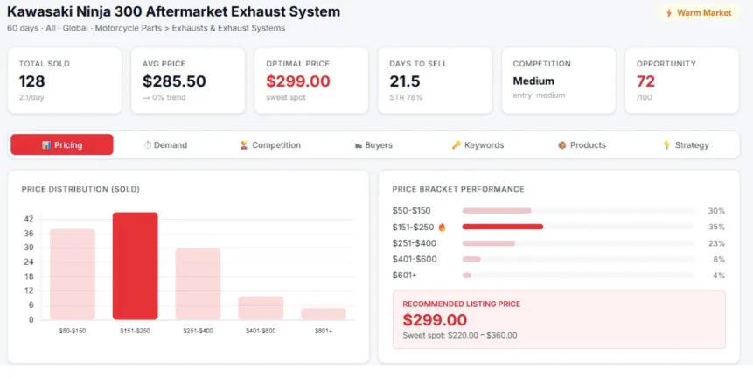Click the Price Bracket Performance heading
The height and width of the screenshot is (378, 753).
point(458,189)
